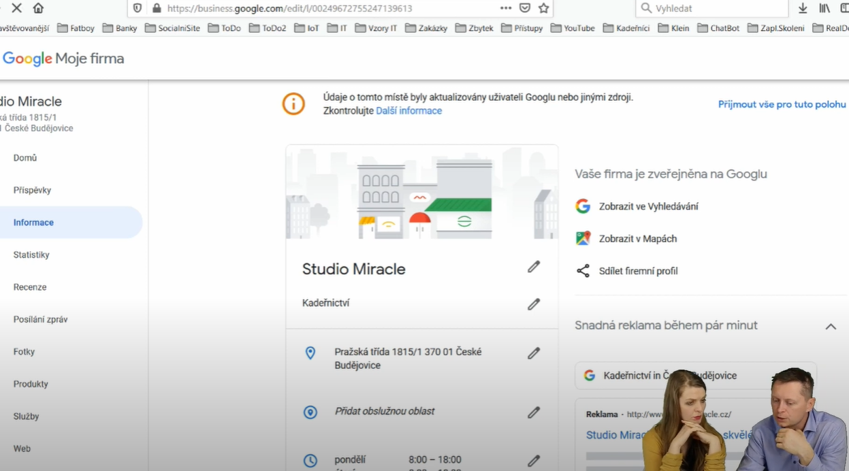
Task: Open the ChatBot bookmark folder
Action: [x=718, y=28]
